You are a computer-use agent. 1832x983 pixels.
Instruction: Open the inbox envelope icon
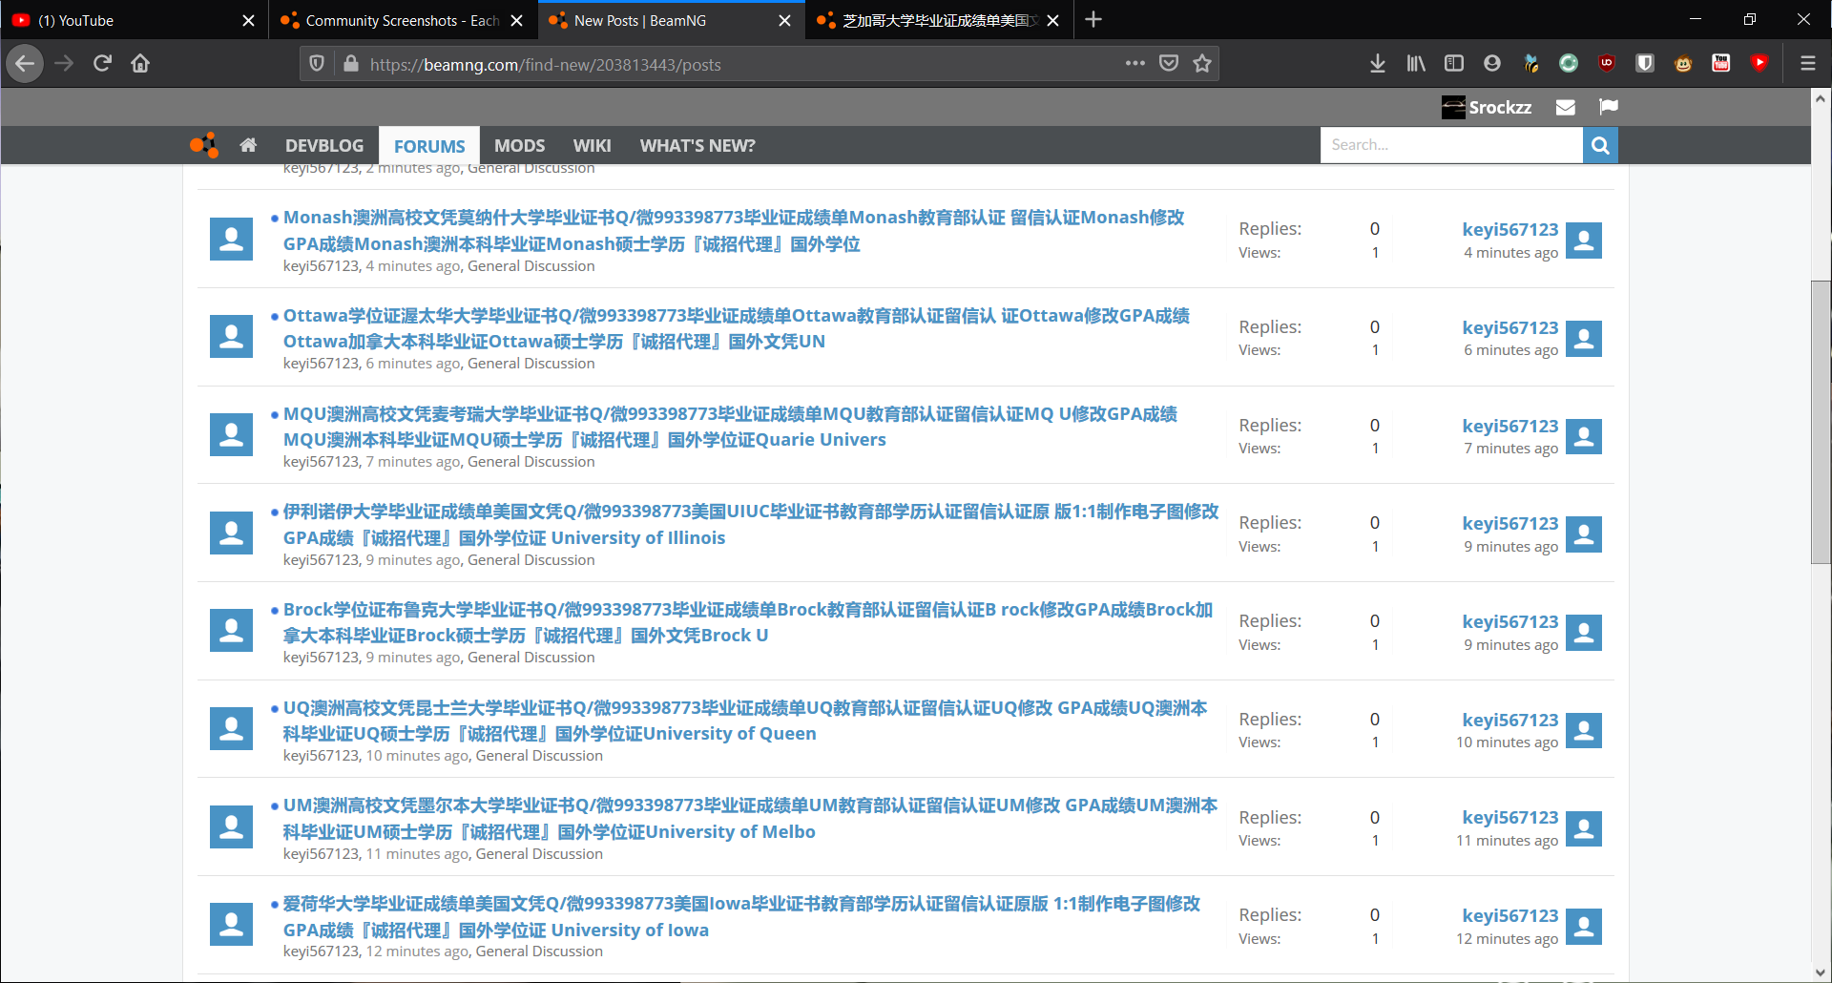[x=1566, y=107]
